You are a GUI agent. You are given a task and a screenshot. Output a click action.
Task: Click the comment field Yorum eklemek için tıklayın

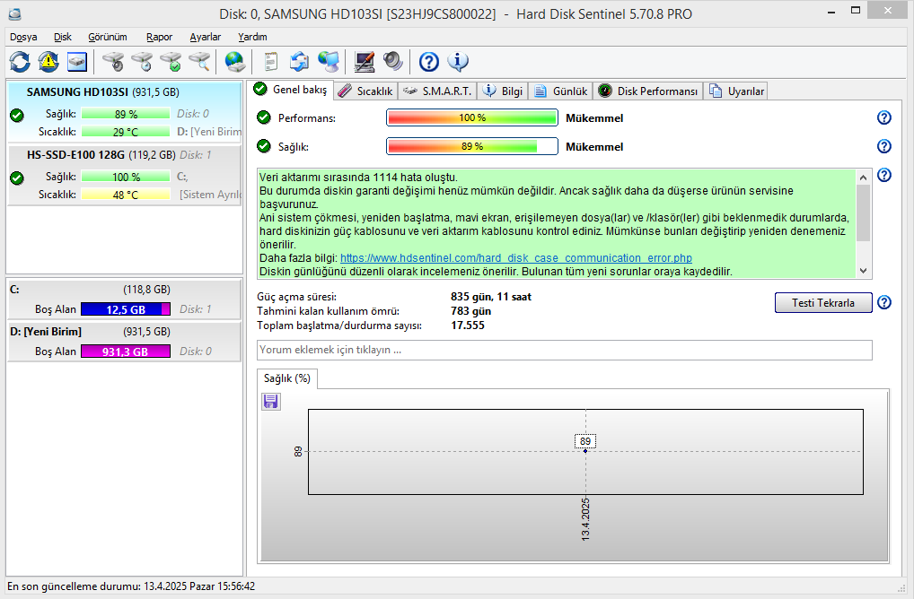tap(564, 350)
